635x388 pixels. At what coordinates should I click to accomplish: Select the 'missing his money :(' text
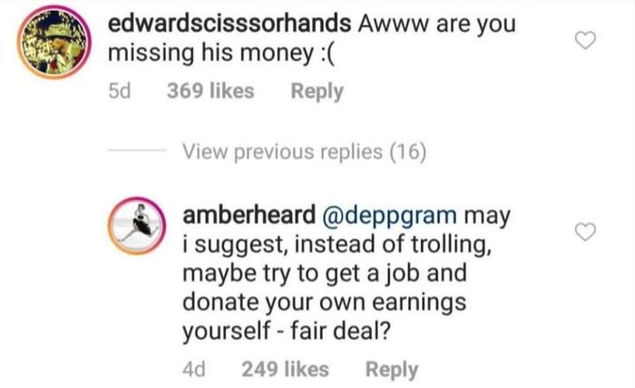pyautogui.click(x=221, y=53)
